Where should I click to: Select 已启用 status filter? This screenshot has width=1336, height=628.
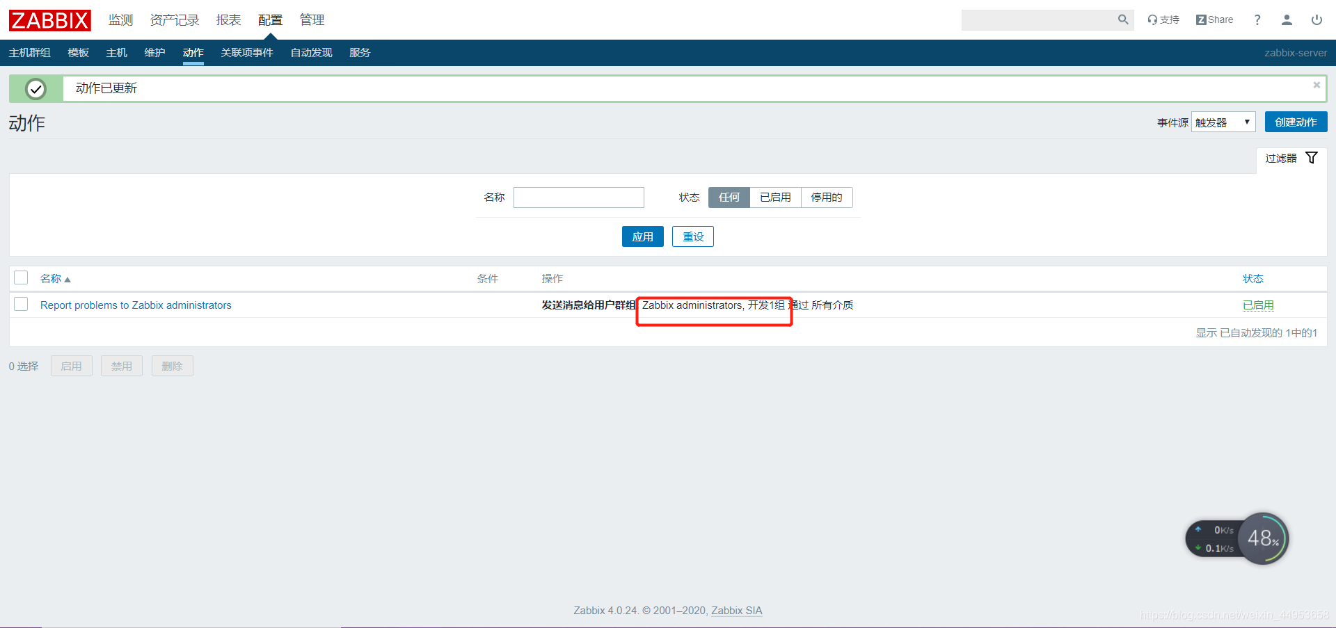(x=775, y=198)
